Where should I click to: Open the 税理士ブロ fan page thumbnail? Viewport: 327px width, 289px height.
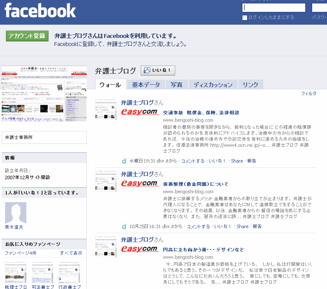[16, 273]
